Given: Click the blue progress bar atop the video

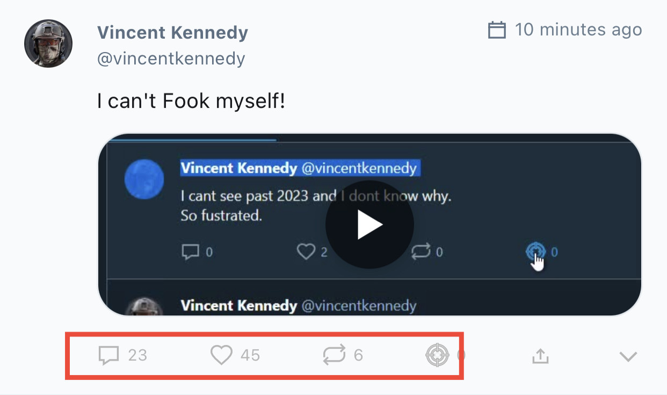Looking at the screenshot, I should click(x=192, y=140).
